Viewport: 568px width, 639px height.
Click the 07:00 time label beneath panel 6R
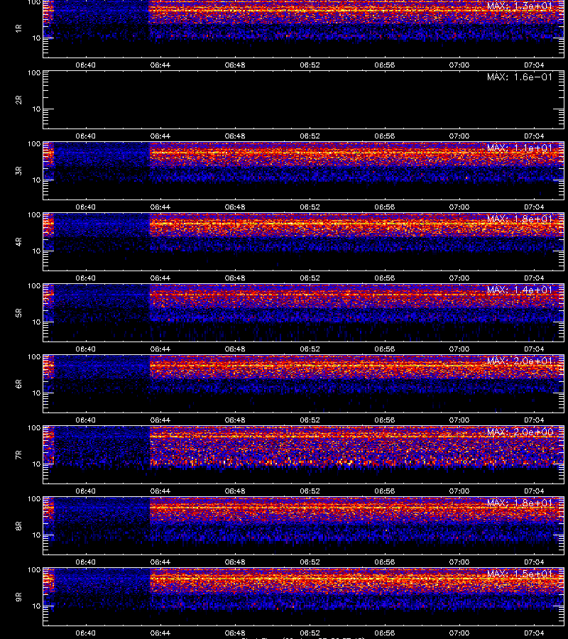coord(459,420)
